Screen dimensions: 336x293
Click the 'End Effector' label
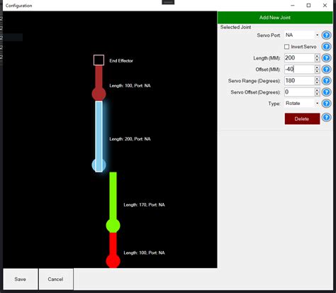pos(121,61)
